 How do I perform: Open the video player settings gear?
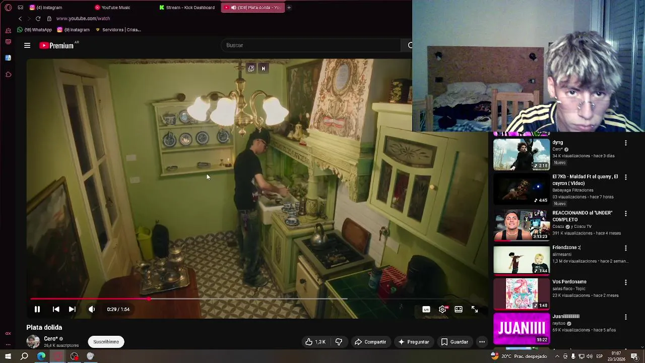(442, 310)
